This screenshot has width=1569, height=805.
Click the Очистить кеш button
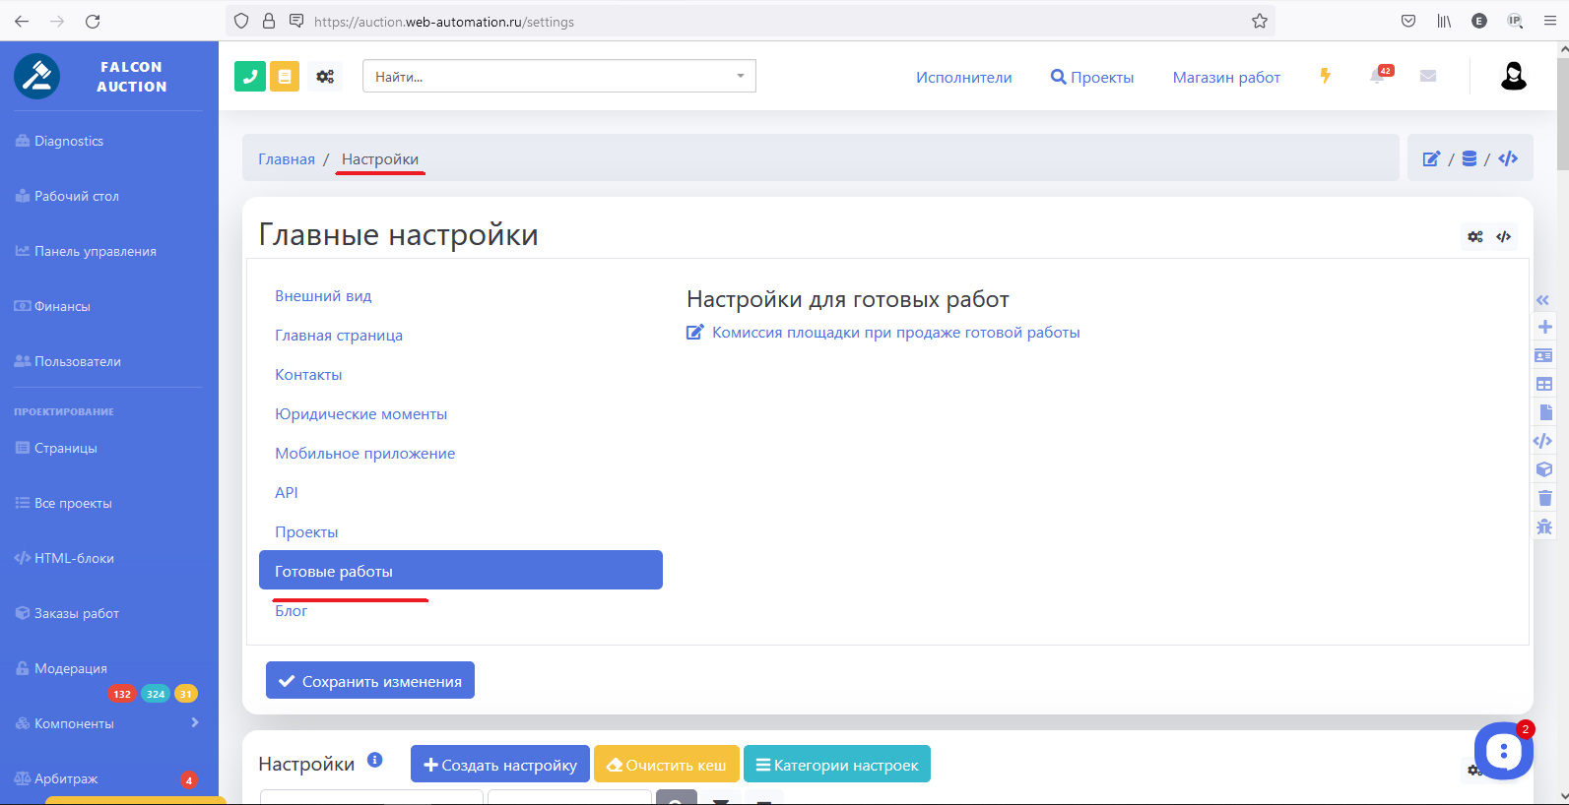tap(666, 765)
